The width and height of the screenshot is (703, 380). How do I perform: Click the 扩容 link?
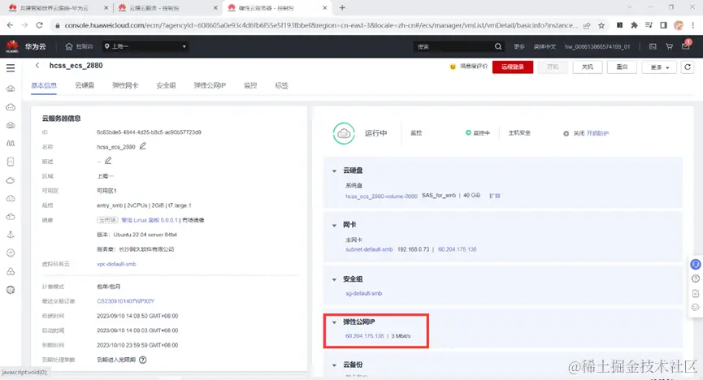(494, 196)
